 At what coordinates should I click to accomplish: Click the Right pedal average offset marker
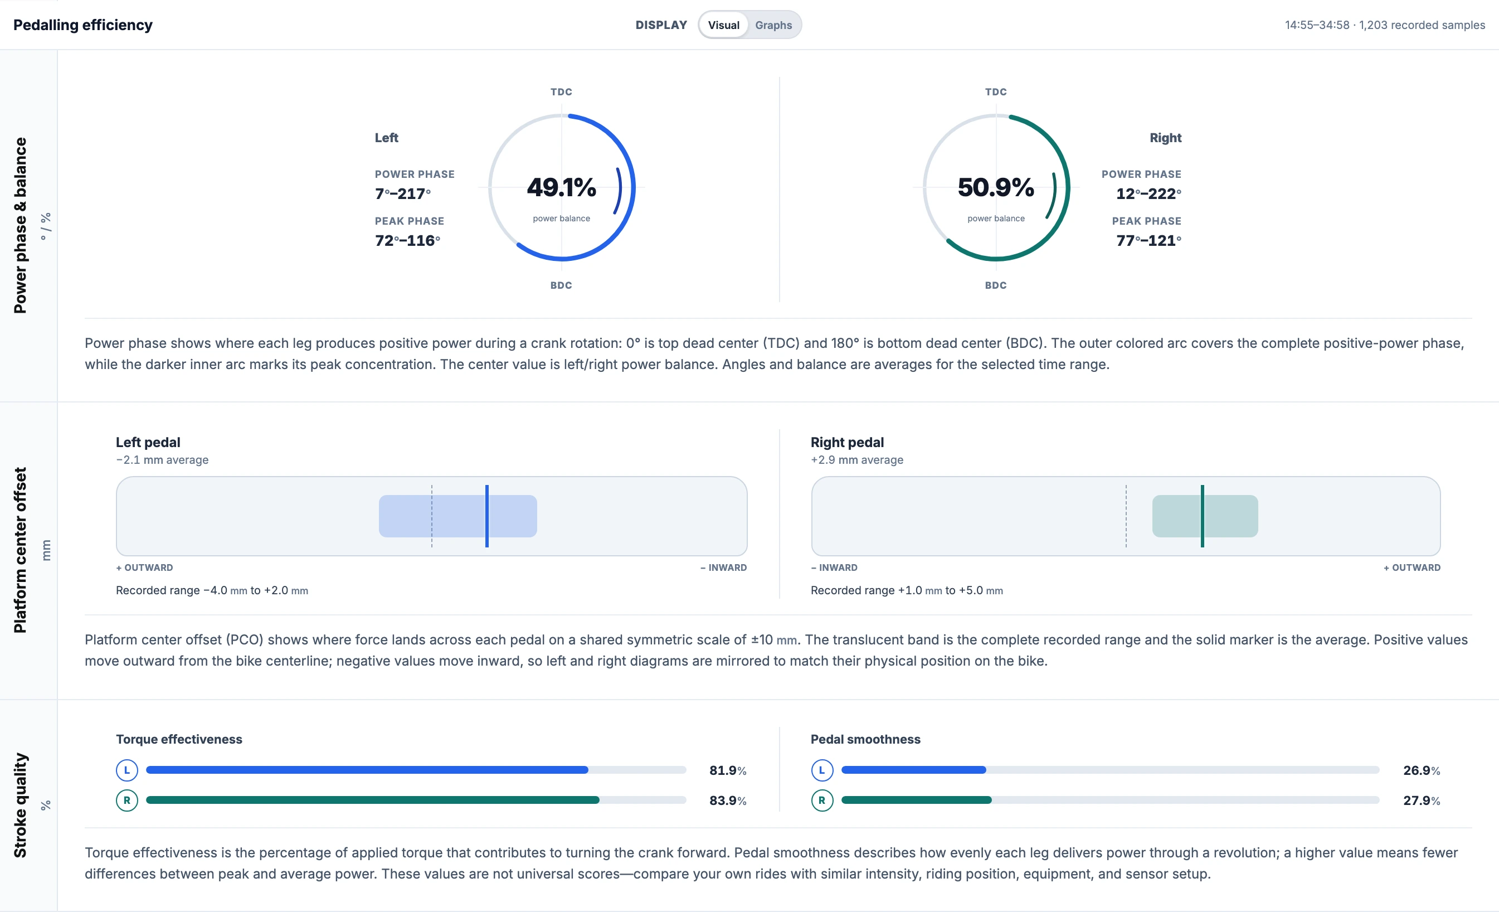(1202, 516)
